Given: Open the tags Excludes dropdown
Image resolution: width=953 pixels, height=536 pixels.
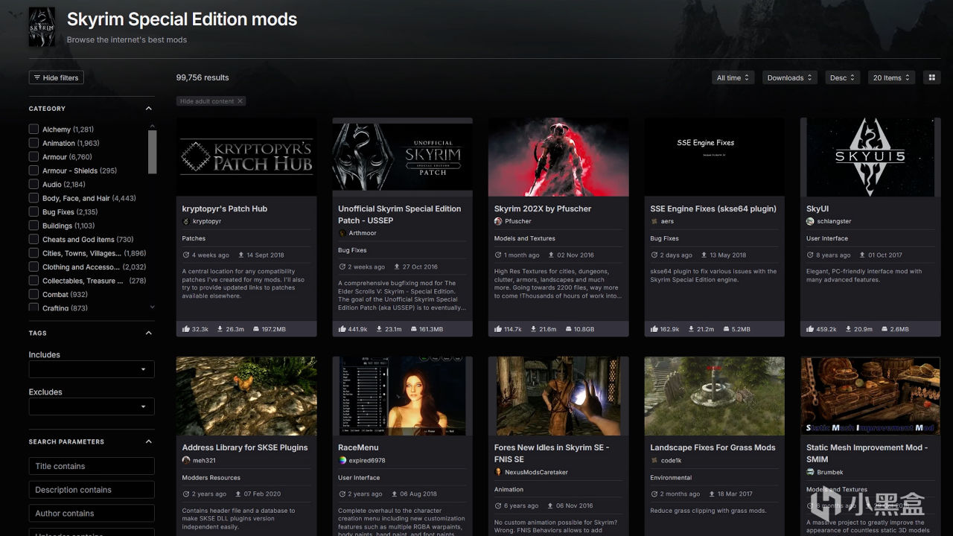Looking at the screenshot, I should pyautogui.click(x=92, y=406).
